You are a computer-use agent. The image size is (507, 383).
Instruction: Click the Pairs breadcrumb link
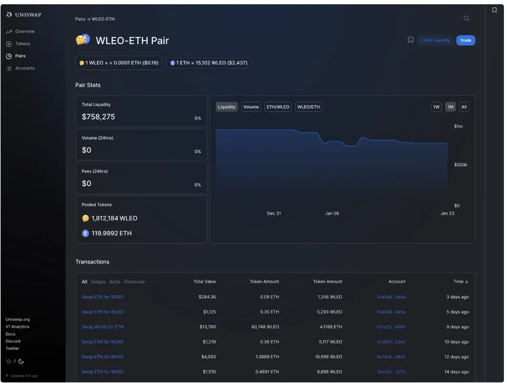point(80,19)
